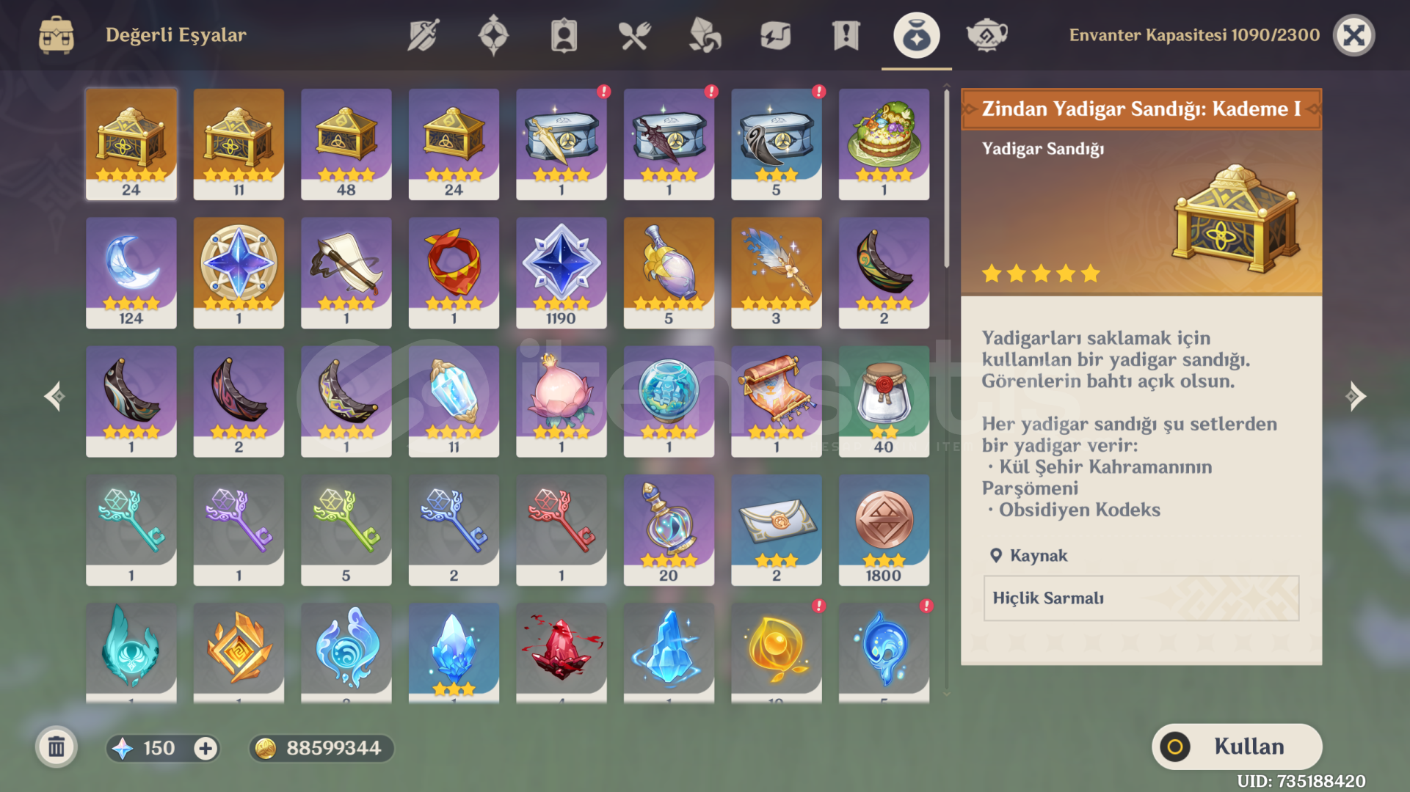Open the Food tab with crossed utensils
1410x792 pixels.
(634, 34)
